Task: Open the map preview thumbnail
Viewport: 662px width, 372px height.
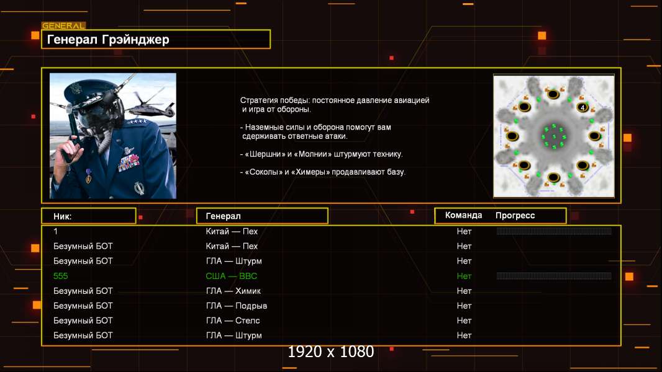Action: coord(553,136)
